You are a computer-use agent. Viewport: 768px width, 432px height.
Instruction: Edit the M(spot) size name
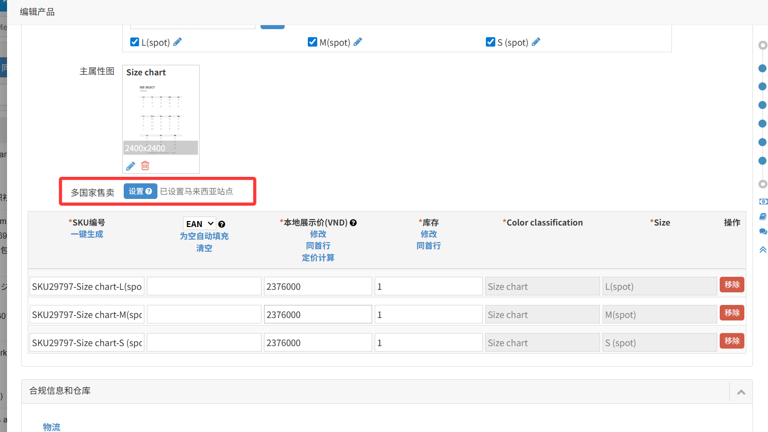click(x=358, y=42)
